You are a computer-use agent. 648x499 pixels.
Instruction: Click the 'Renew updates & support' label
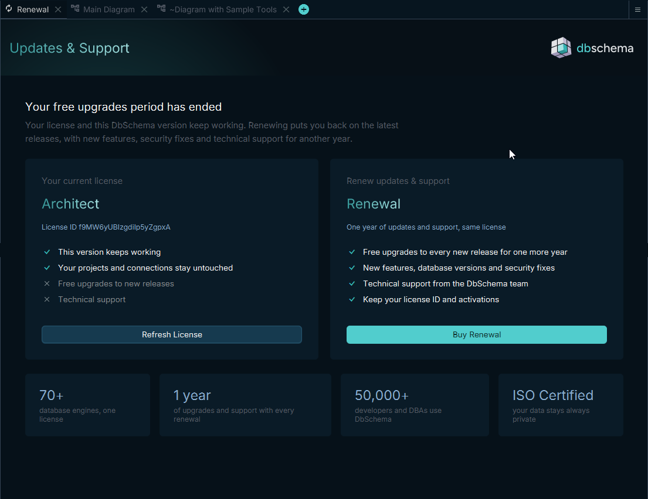click(x=398, y=181)
